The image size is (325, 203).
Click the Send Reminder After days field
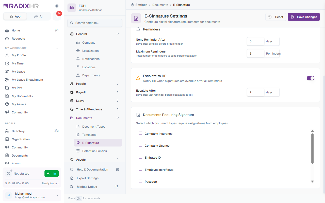pos(256,41)
